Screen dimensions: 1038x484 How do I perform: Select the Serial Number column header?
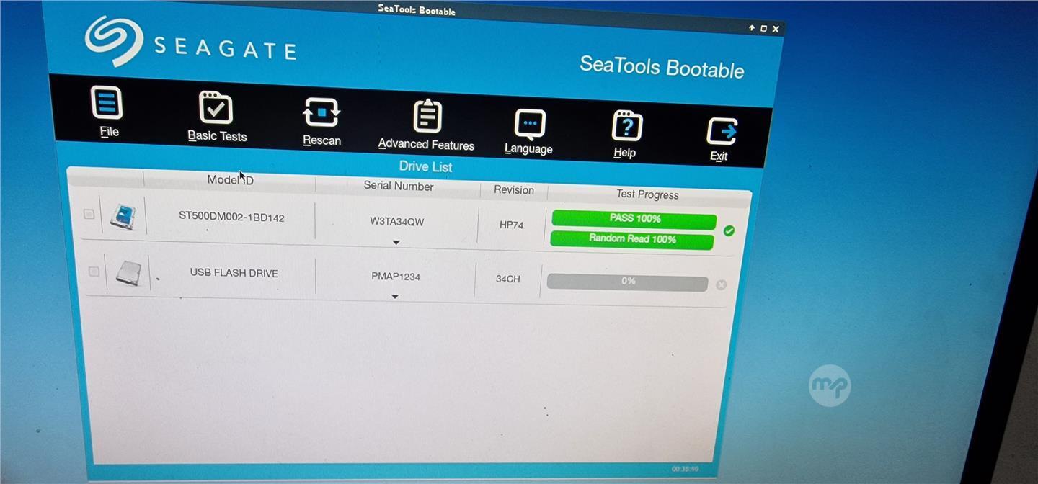coord(399,186)
